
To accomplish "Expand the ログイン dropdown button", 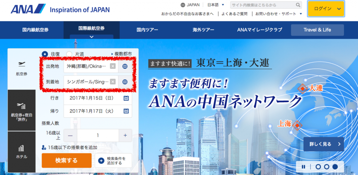I will click(x=326, y=9).
